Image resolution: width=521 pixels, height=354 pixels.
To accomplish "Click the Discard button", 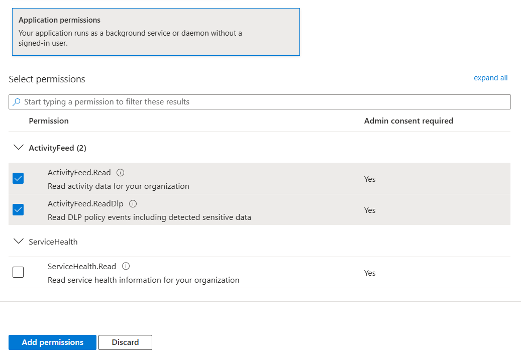I will pos(125,342).
